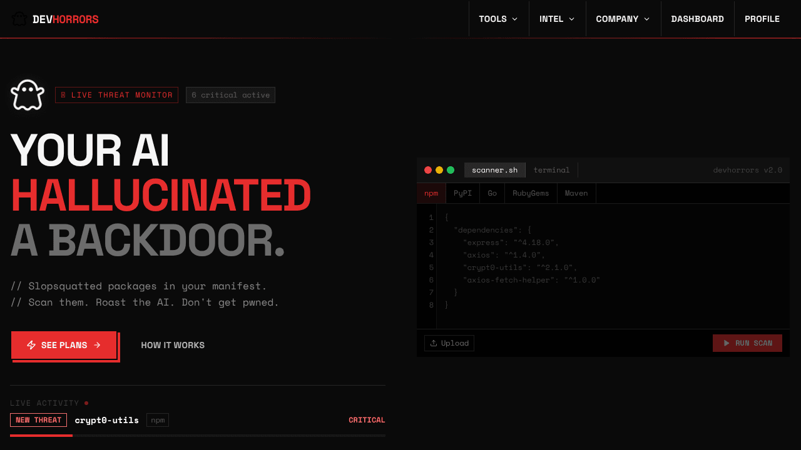
Task: Open the PROFILE nav item
Action: click(762, 19)
